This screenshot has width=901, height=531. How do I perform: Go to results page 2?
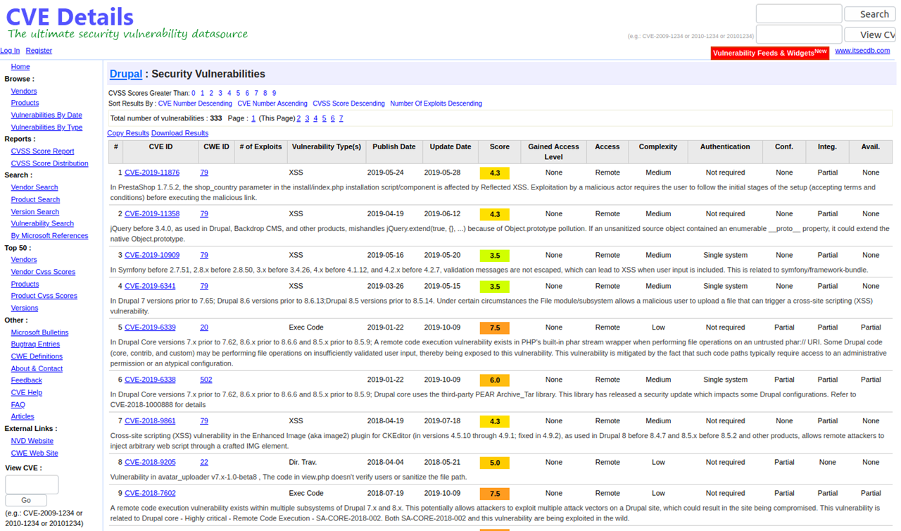pos(298,118)
